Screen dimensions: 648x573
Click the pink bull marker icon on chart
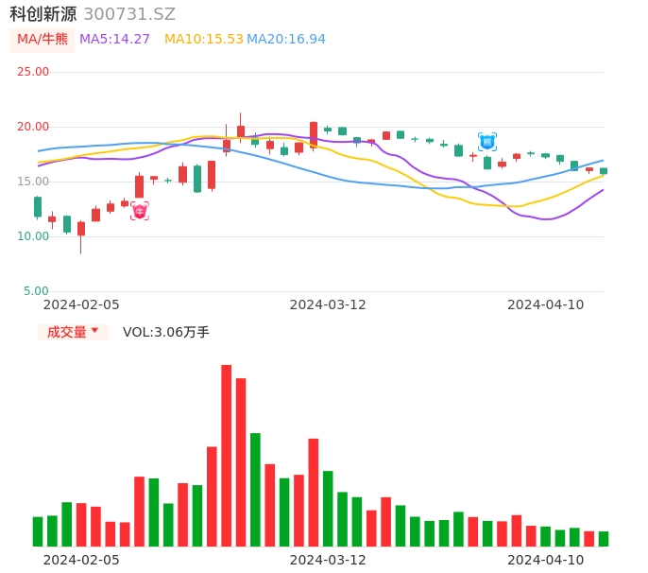[140, 211]
